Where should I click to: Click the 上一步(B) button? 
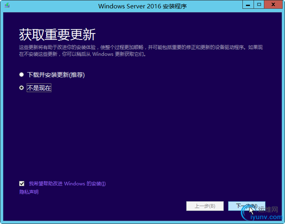point(205,206)
